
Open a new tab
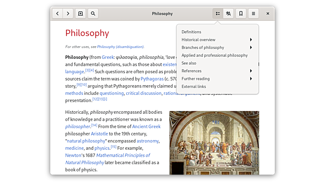click(80, 13)
